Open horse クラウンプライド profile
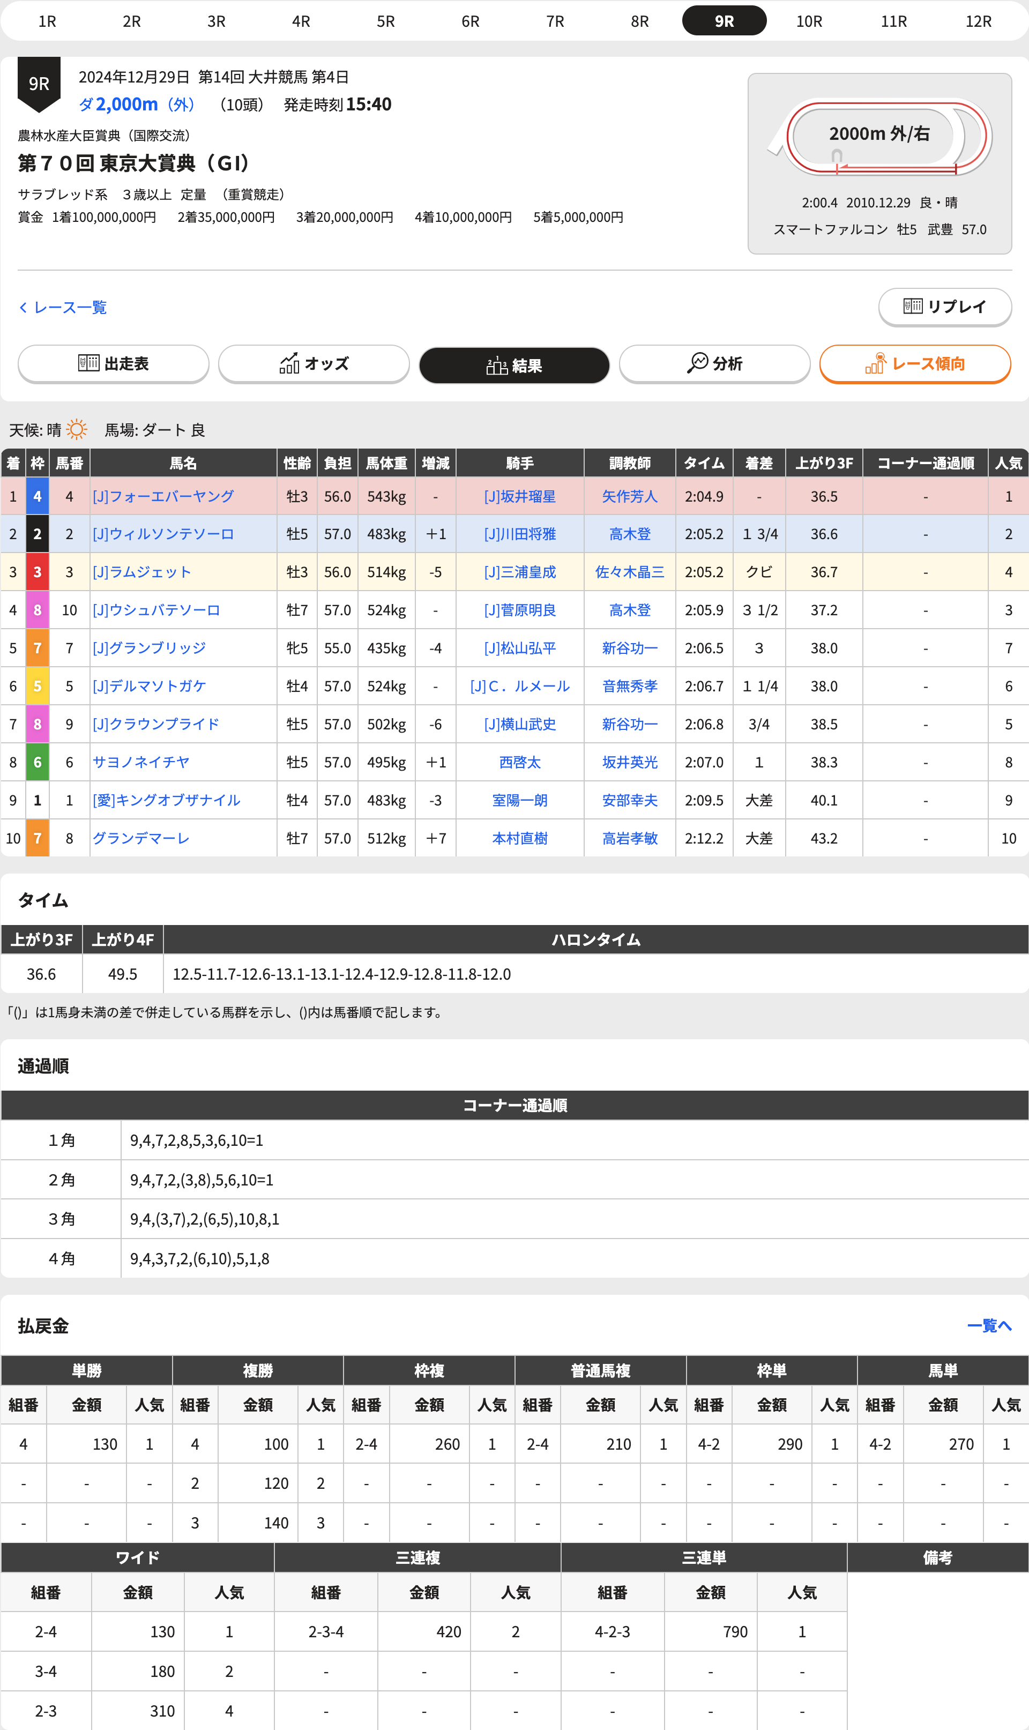 tap(156, 724)
